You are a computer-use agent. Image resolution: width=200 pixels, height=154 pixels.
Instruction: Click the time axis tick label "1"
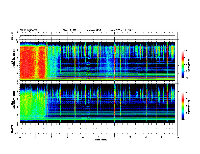tap(36, 137)
